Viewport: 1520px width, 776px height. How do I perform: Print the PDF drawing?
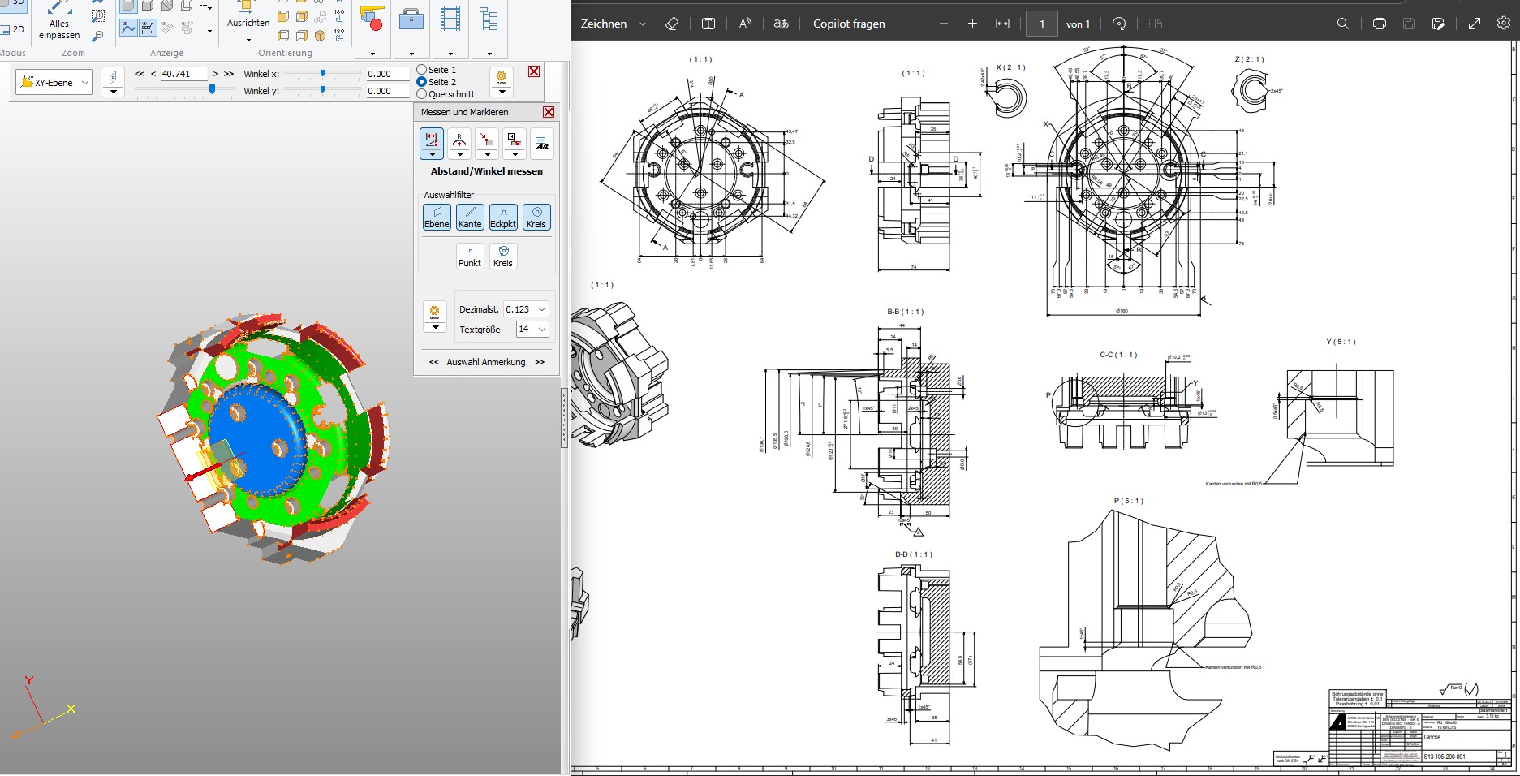(x=1379, y=24)
